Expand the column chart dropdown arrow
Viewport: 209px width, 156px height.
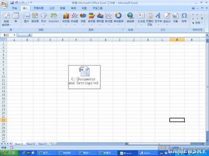(x=66, y=25)
